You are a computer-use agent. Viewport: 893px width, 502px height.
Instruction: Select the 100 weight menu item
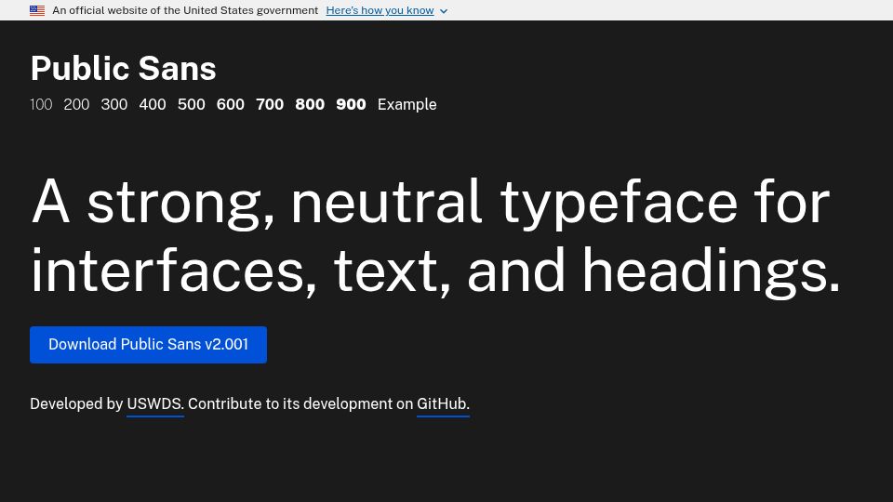point(41,104)
